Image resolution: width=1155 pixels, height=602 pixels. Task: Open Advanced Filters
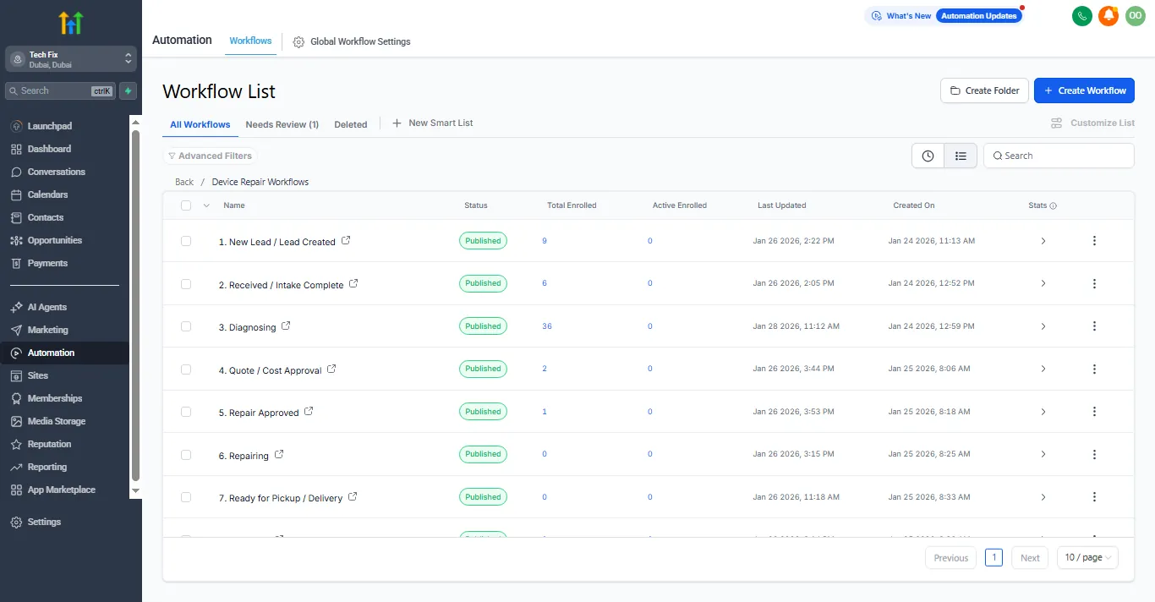(x=209, y=156)
